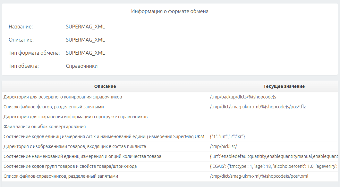This screenshot has width=340, height=187.
Task: Click the {"1":"шт","2":"кг"} value
Action: coord(227,136)
